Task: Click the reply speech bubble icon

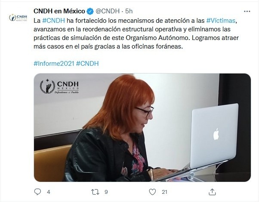Action: pyautogui.click(x=37, y=192)
